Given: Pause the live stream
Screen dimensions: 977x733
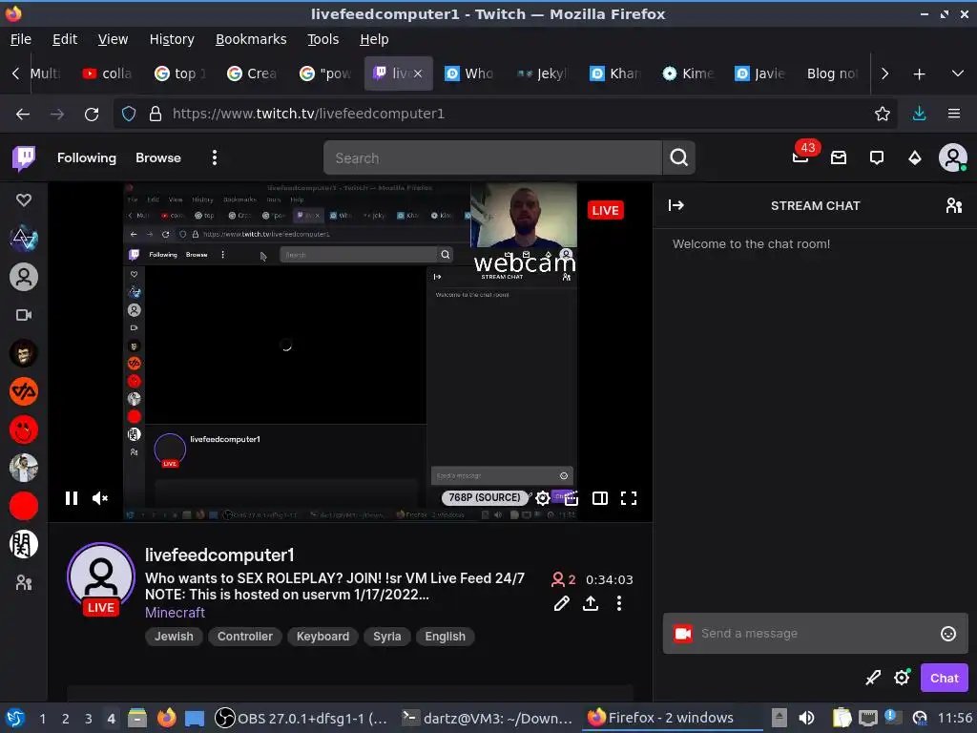Looking at the screenshot, I should tap(72, 498).
